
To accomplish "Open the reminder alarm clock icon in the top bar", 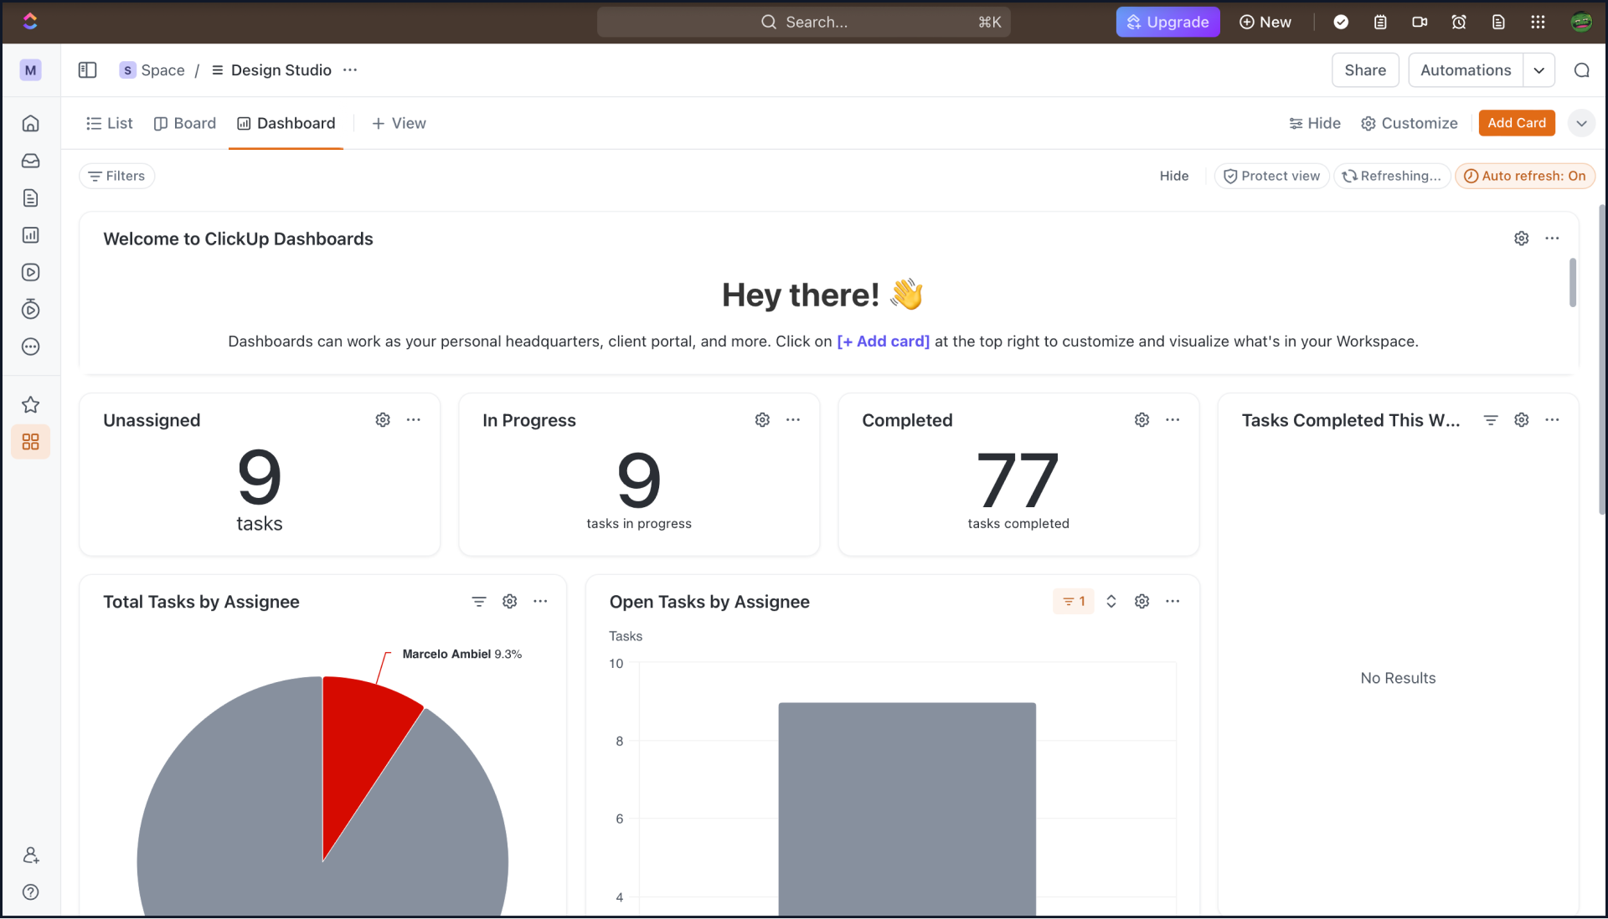I will [x=1459, y=23].
